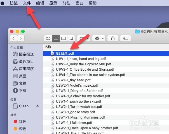This screenshot has width=169, height=134.
Task: Select U1W1-1_head, hand and leg.pdf
Action: [x=106, y=59]
